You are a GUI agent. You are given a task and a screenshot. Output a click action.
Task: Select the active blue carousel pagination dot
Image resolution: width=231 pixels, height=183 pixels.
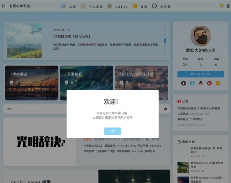[x=165, y=40]
